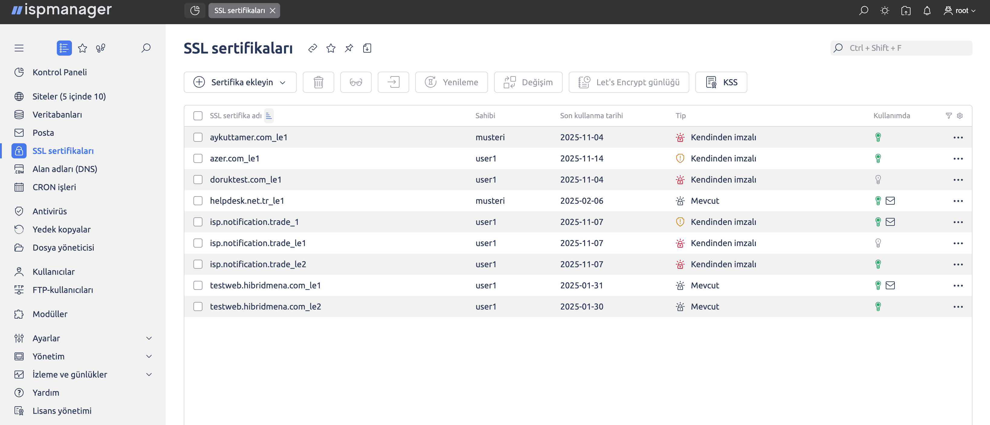Image resolution: width=990 pixels, height=425 pixels.
Task: Open three-dot menu for aykuttamer.com_le1
Action: pyautogui.click(x=958, y=138)
